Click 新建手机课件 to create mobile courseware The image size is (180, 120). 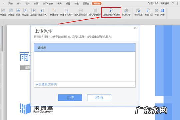(66, 12)
